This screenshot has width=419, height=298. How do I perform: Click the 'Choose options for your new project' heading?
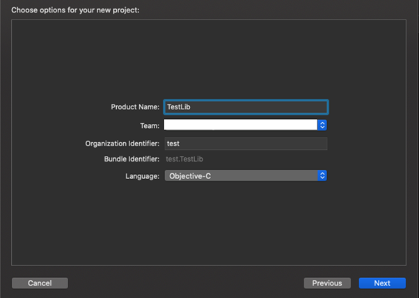coord(75,10)
